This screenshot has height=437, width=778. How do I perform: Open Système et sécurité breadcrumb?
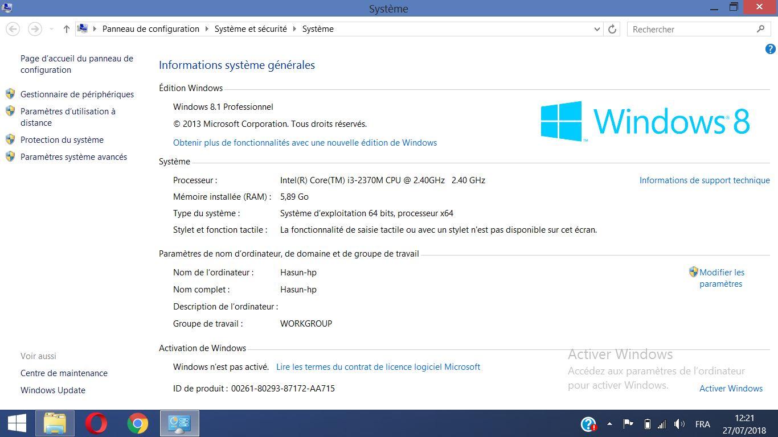[251, 28]
